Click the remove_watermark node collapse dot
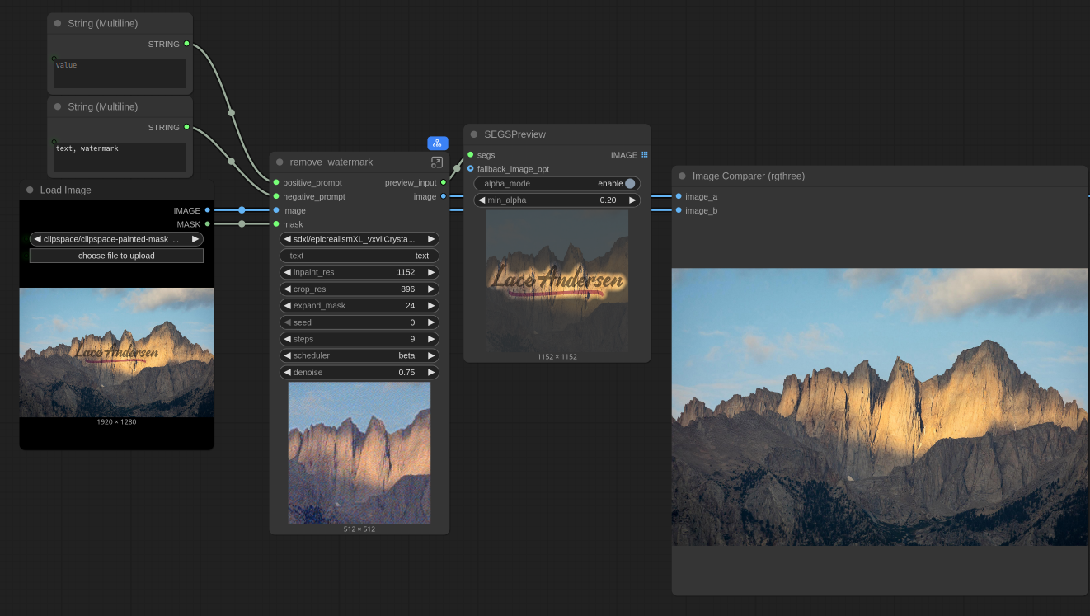Screen dimensions: 1090x616 pyautogui.click(x=280, y=162)
